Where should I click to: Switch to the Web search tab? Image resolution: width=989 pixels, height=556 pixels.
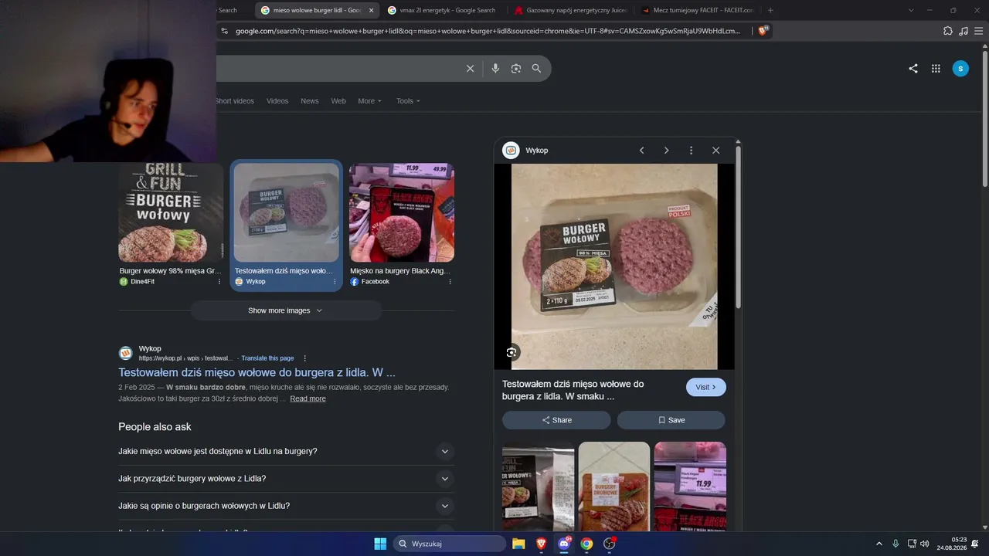(x=338, y=101)
